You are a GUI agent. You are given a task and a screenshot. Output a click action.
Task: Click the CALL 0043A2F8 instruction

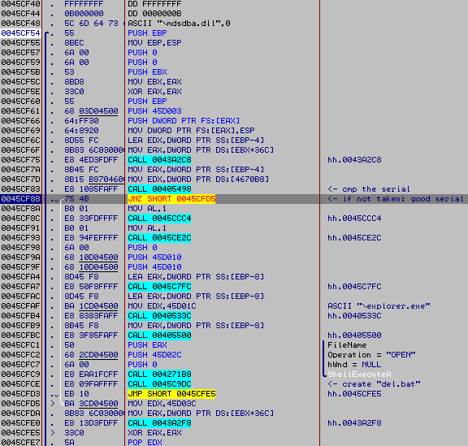[159, 423]
